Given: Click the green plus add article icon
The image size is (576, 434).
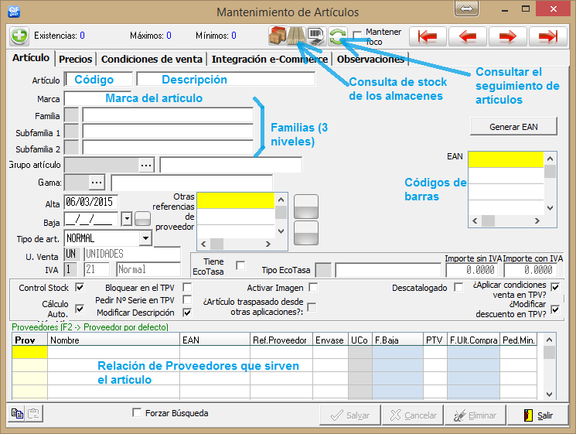Looking at the screenshot, I should (x=19, y=36).
